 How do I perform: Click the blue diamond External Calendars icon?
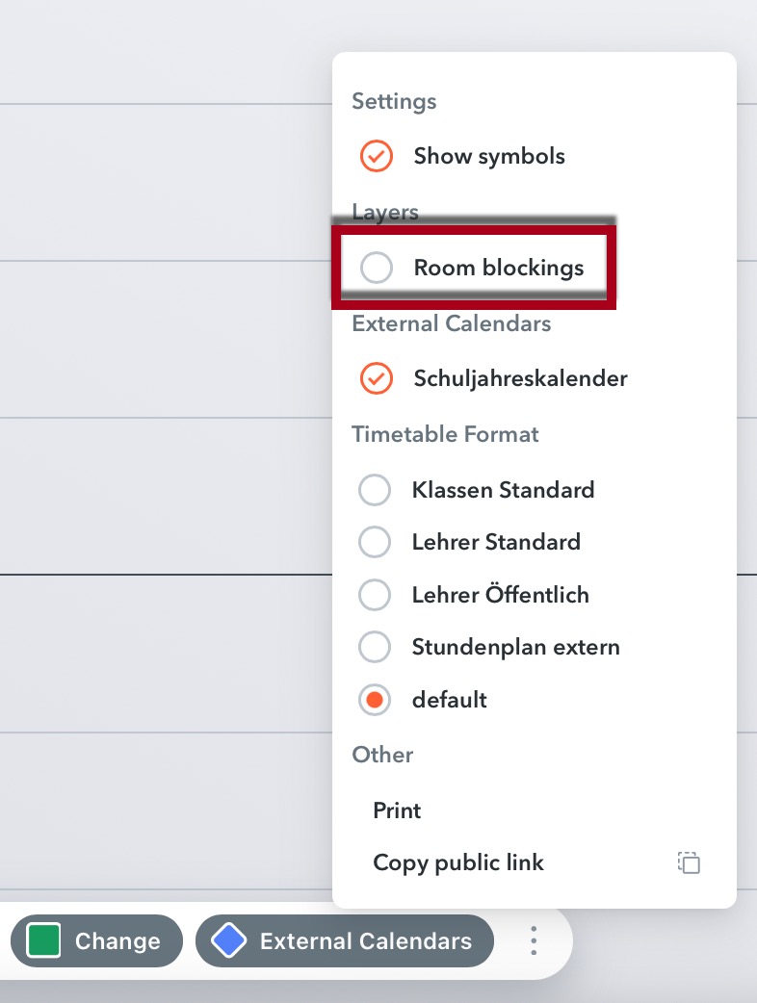(x=228, y=940)
